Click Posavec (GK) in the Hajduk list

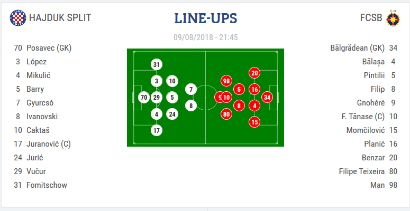[49, 48]
